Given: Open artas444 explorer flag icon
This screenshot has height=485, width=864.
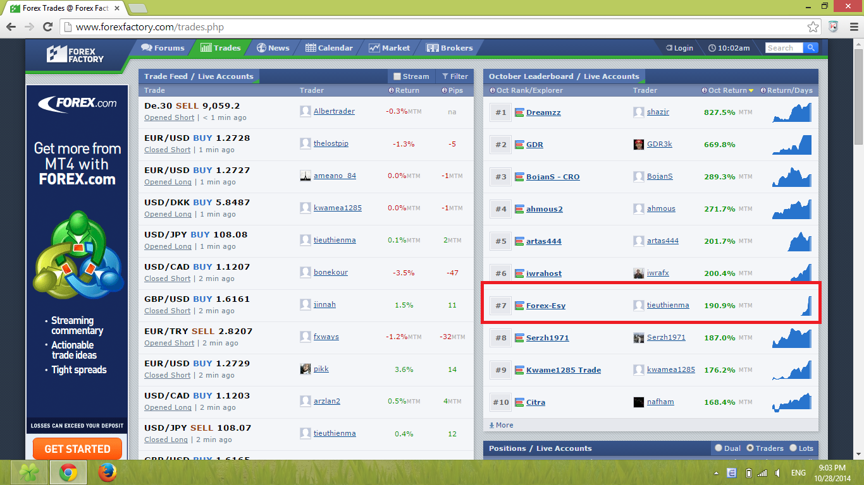Looking at the screenshot, I should click(x=520, y=241).
